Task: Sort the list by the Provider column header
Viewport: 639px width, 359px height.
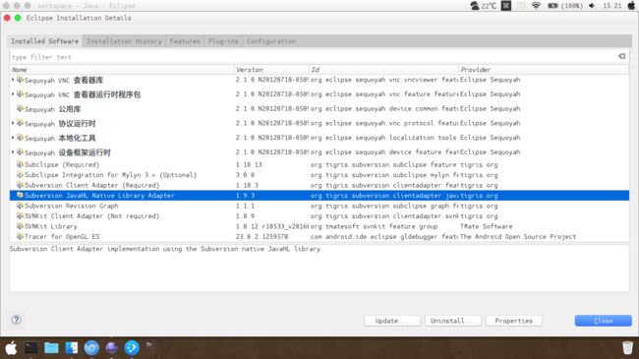Action: coord(544,70)
